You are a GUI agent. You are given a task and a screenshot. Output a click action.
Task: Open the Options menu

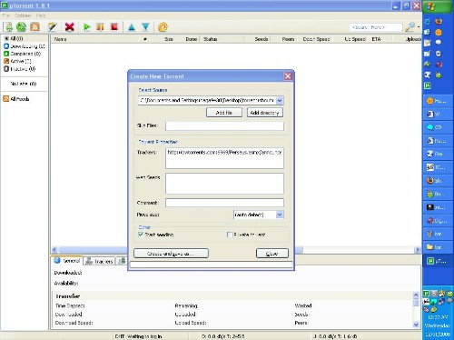23,15
